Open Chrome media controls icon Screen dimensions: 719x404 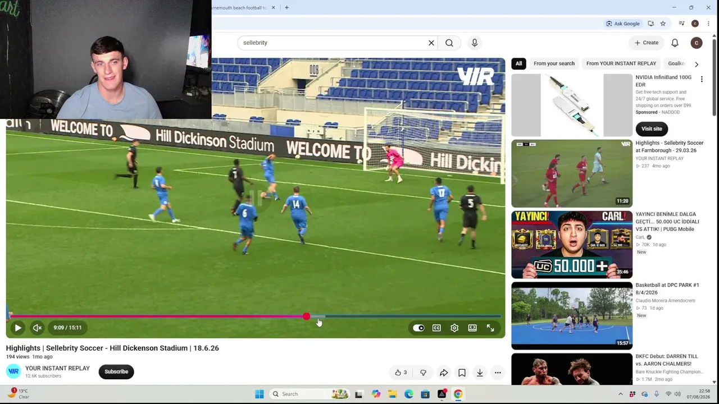click(681, 24)
